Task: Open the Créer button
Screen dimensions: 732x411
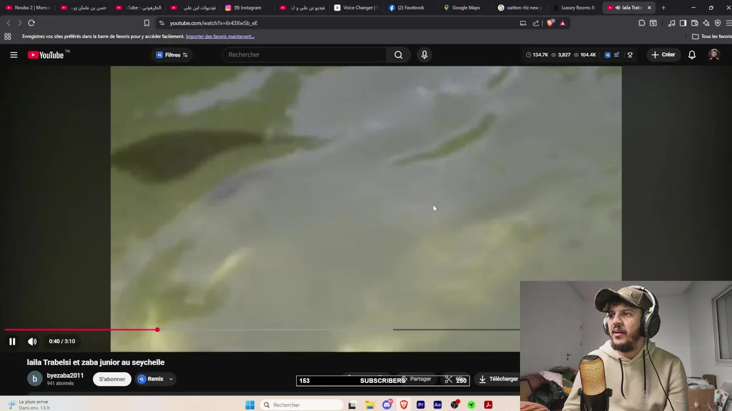Action: (663, 55)
